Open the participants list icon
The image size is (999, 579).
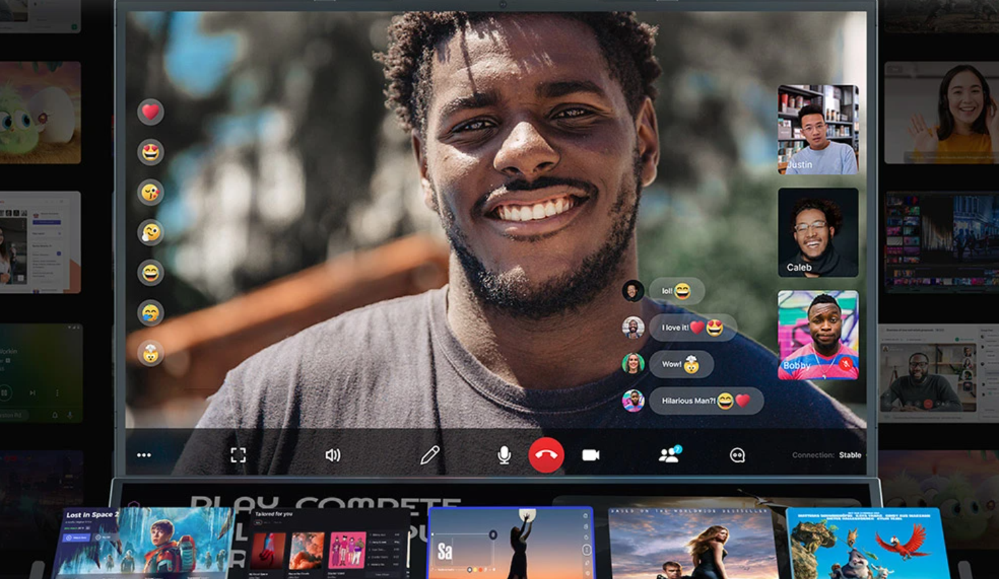(x=669, y=455)
